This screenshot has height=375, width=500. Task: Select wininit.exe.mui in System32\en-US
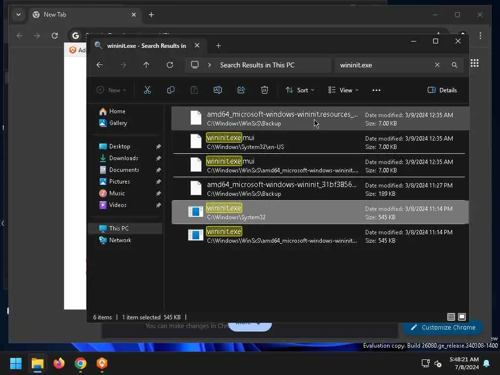[x=320, y=142]
